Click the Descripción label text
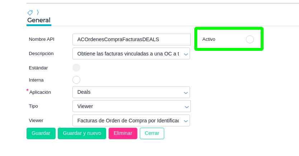The width and height of the screenshot is (299, 156). point(41,54)
